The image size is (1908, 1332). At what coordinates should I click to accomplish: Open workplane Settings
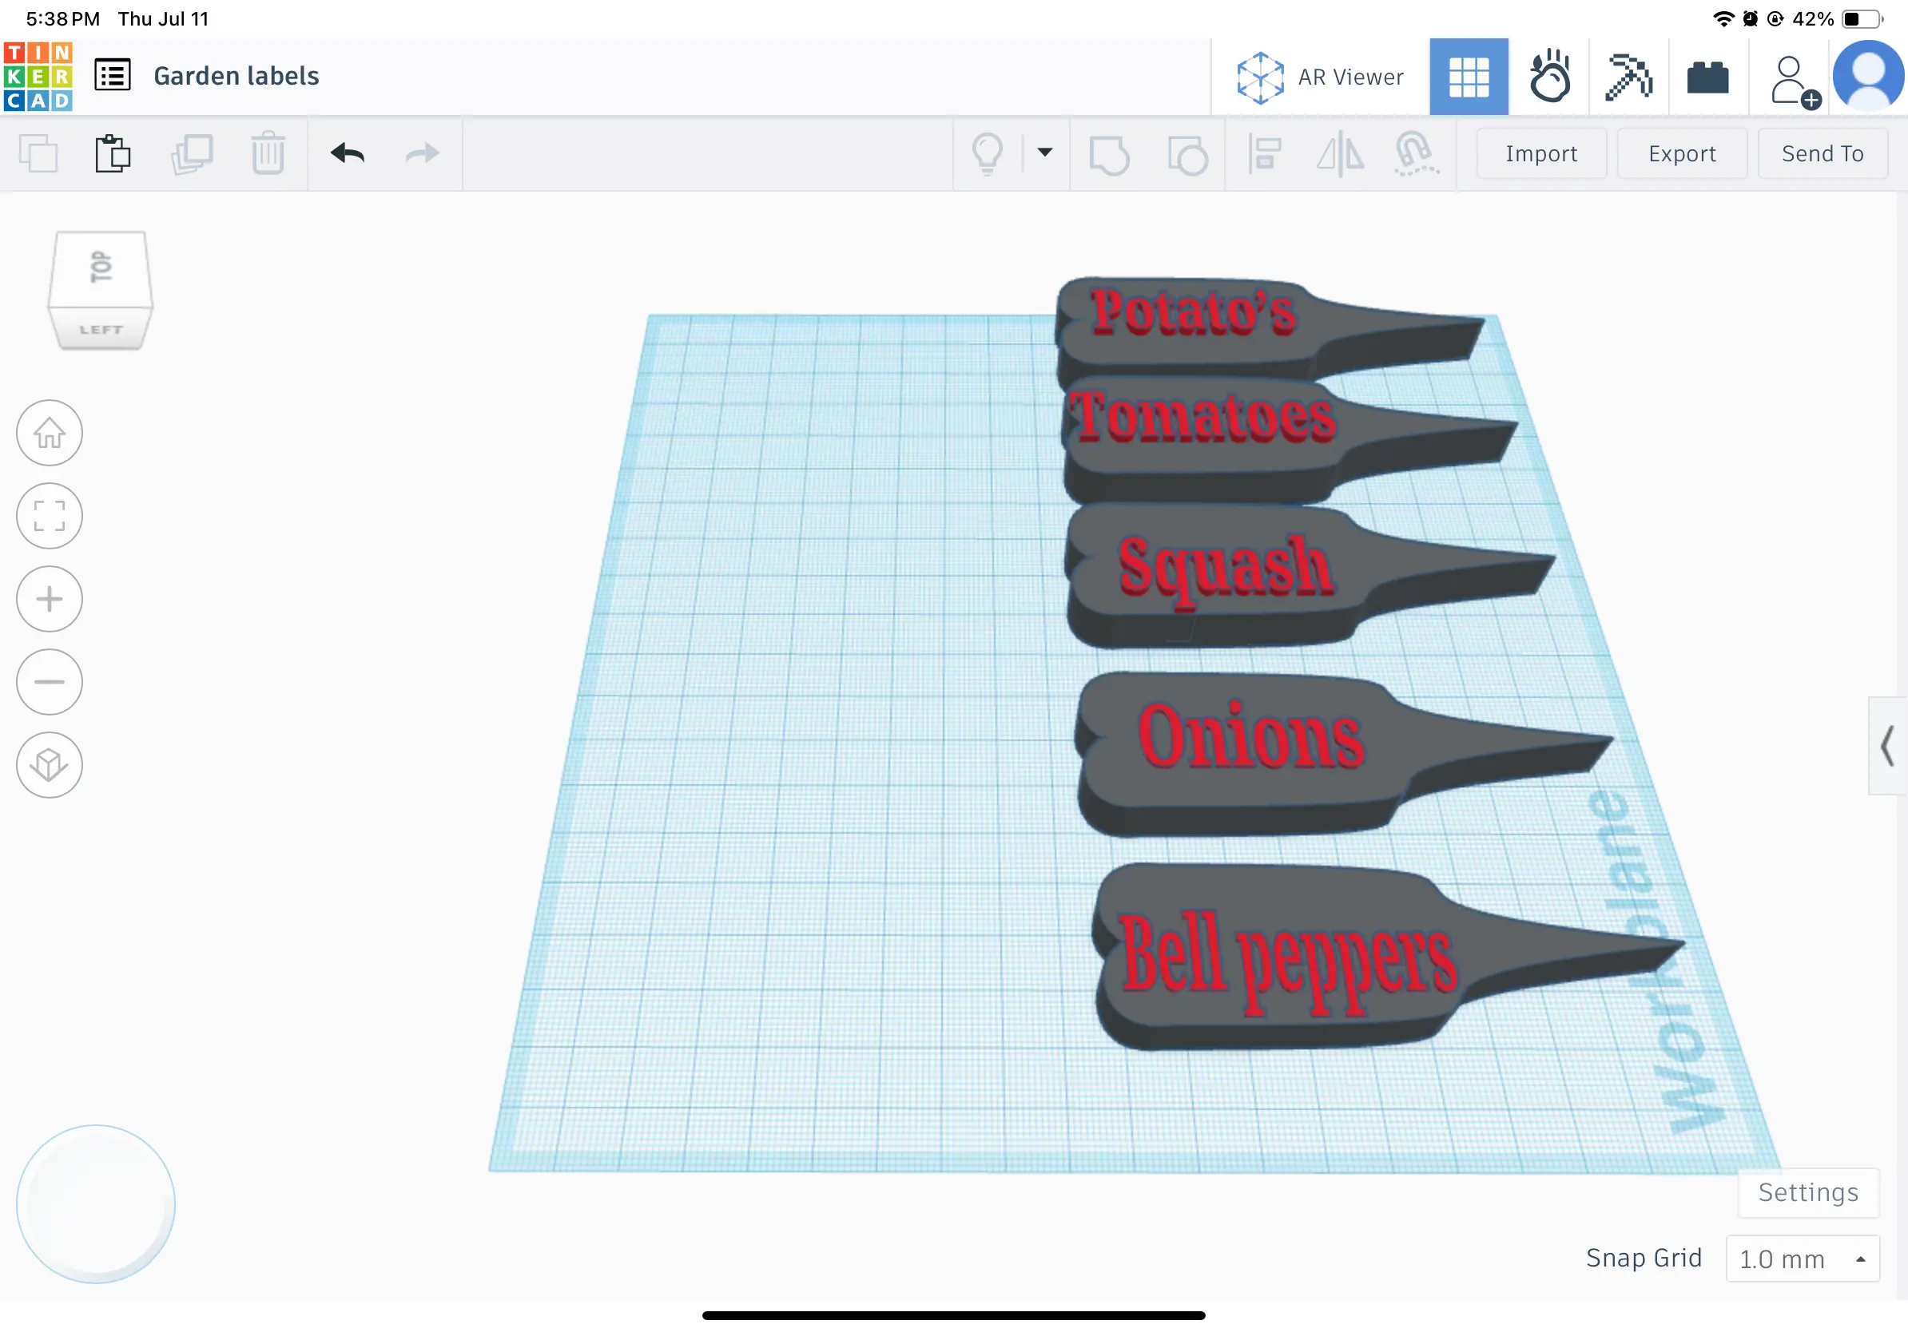[1807, 1192]
